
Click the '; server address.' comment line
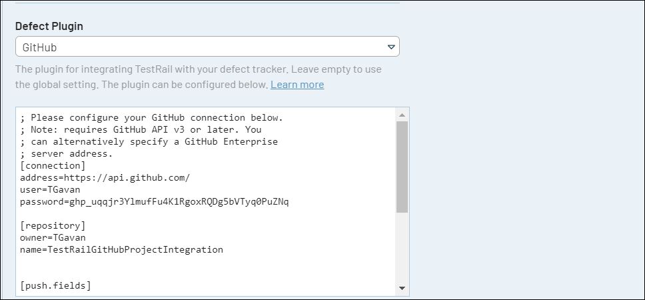(x=67, y=153)
